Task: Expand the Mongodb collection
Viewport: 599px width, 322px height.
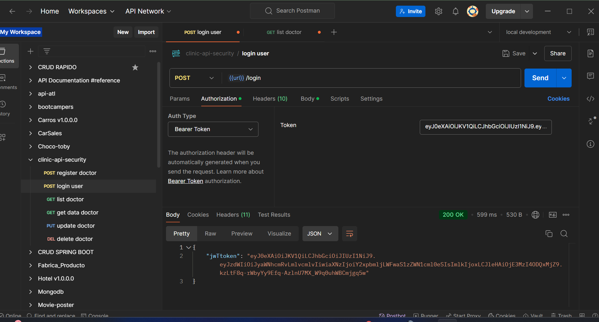Action: (31, 292)
